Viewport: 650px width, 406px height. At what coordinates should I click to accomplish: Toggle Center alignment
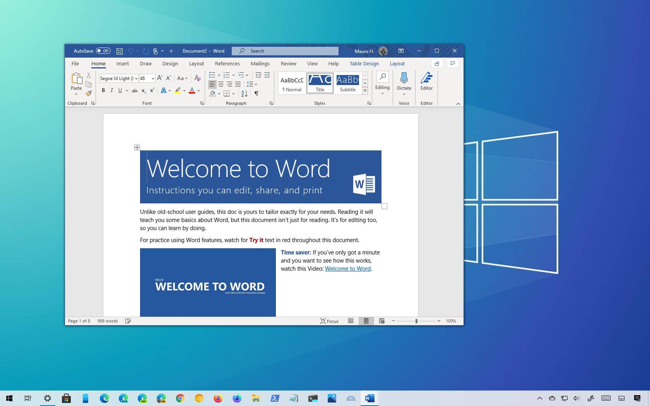(x=221, y=84)
